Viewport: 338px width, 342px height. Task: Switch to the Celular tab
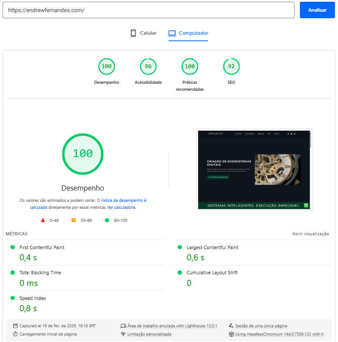(143, 33)
